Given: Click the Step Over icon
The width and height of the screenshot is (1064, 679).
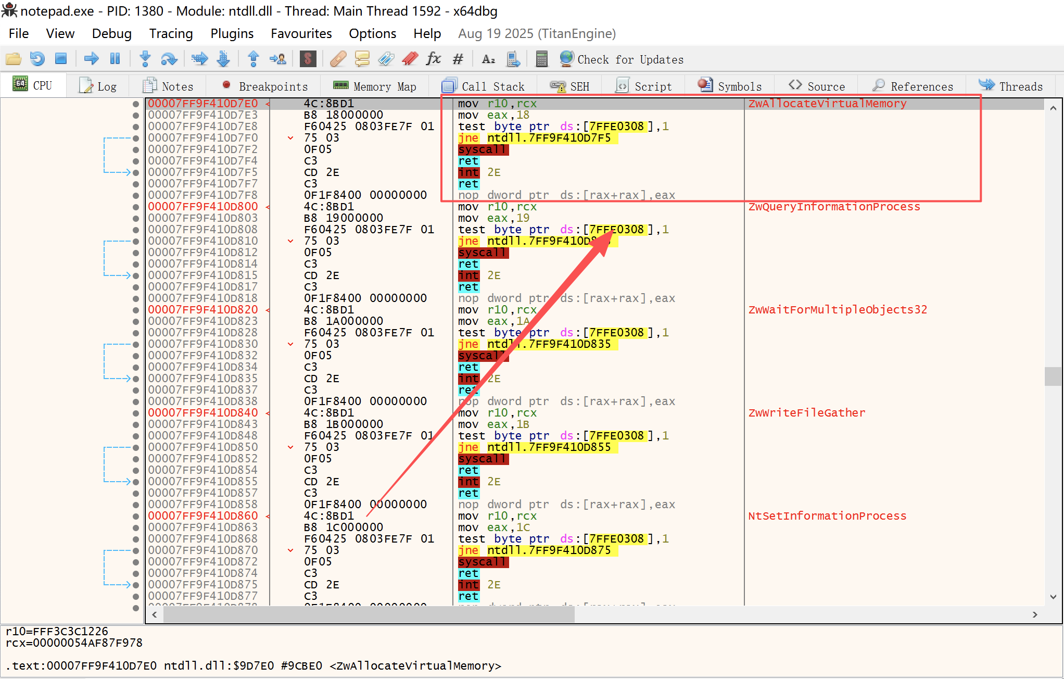Looking at the screenshot, I should (x=169, y=59).
